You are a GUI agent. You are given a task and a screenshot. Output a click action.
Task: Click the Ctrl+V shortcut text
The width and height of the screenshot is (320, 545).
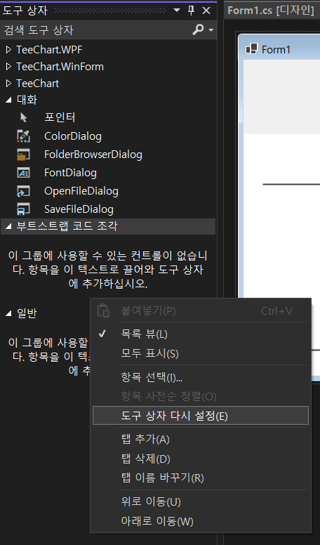276,310
